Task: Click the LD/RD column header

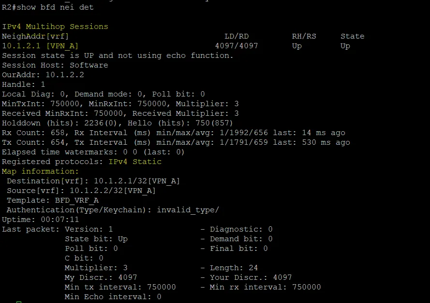Action: [237, 36]
